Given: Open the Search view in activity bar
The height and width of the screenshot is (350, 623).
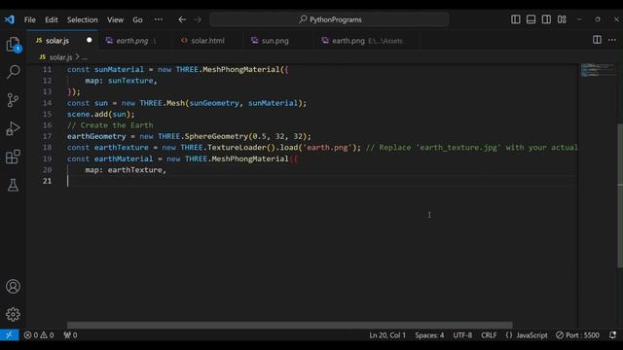Looking at the screenshot, I should click(x=13, y=72).
